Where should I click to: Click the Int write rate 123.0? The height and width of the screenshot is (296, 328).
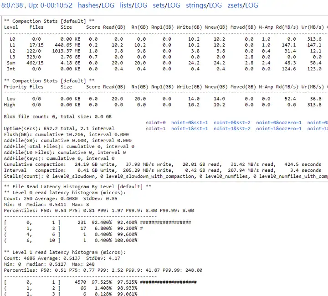pyautogui.click(x=314, y=69)
